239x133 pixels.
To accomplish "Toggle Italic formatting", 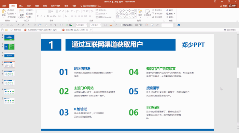I will (41, 16).
